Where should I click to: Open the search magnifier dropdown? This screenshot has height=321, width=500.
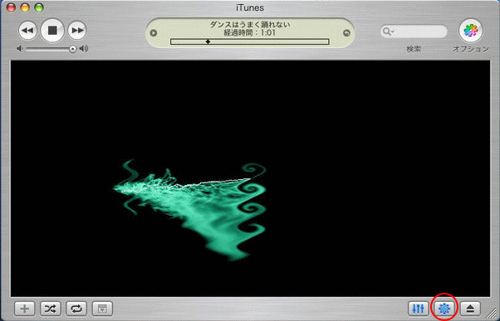(389, 32)
